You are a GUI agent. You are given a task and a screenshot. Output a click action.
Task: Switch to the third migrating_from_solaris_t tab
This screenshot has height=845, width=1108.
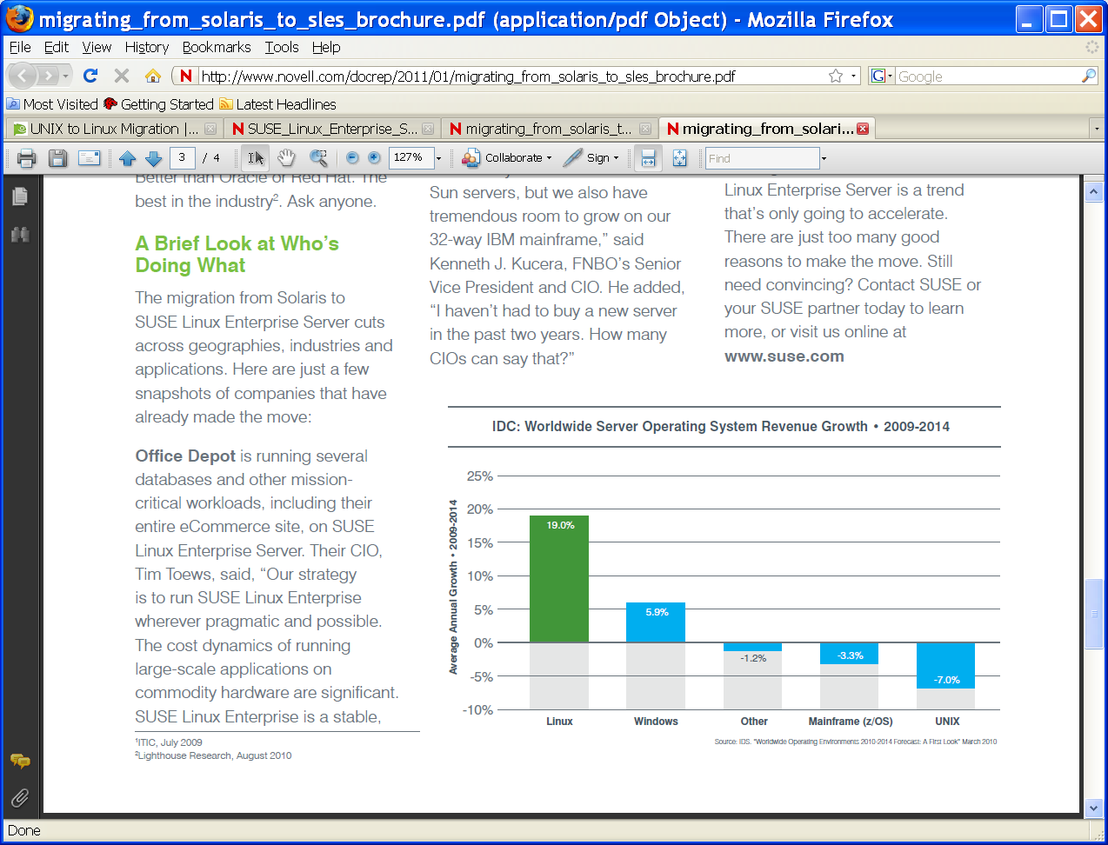(550, 129)
